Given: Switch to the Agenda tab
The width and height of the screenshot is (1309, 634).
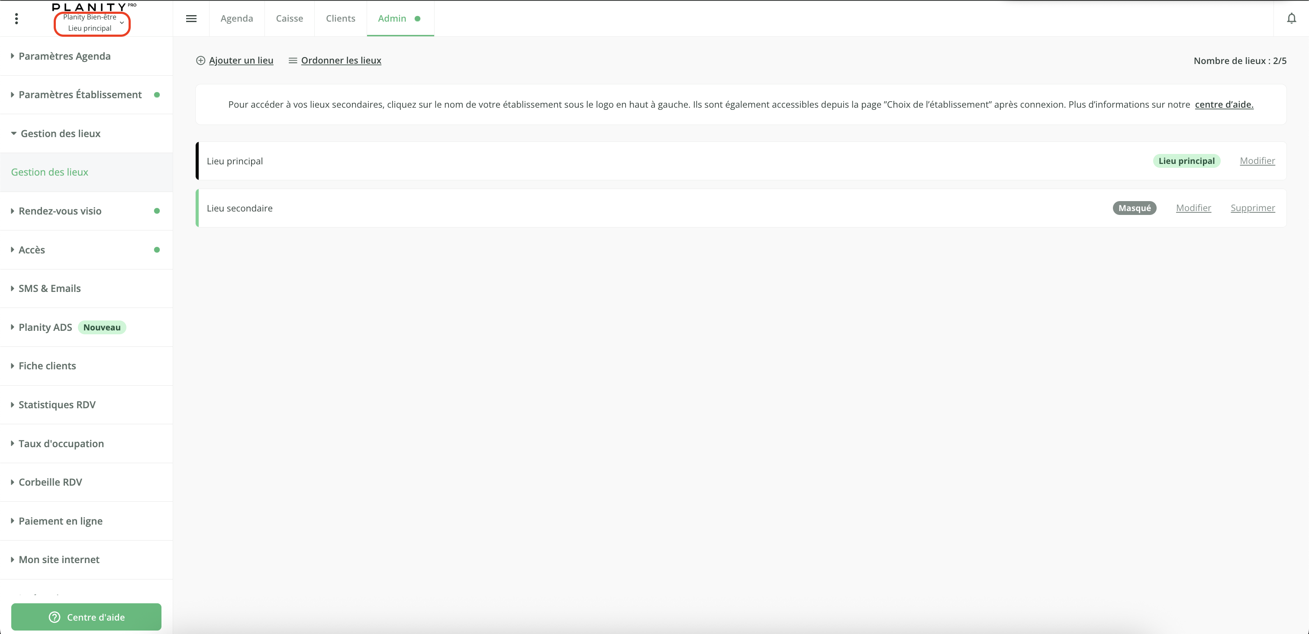Looking at the screenshot, I should [237, 19].
